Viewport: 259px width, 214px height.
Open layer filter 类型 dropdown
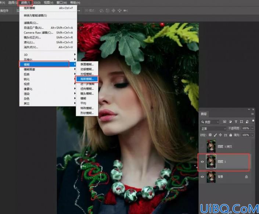point(210,122)
